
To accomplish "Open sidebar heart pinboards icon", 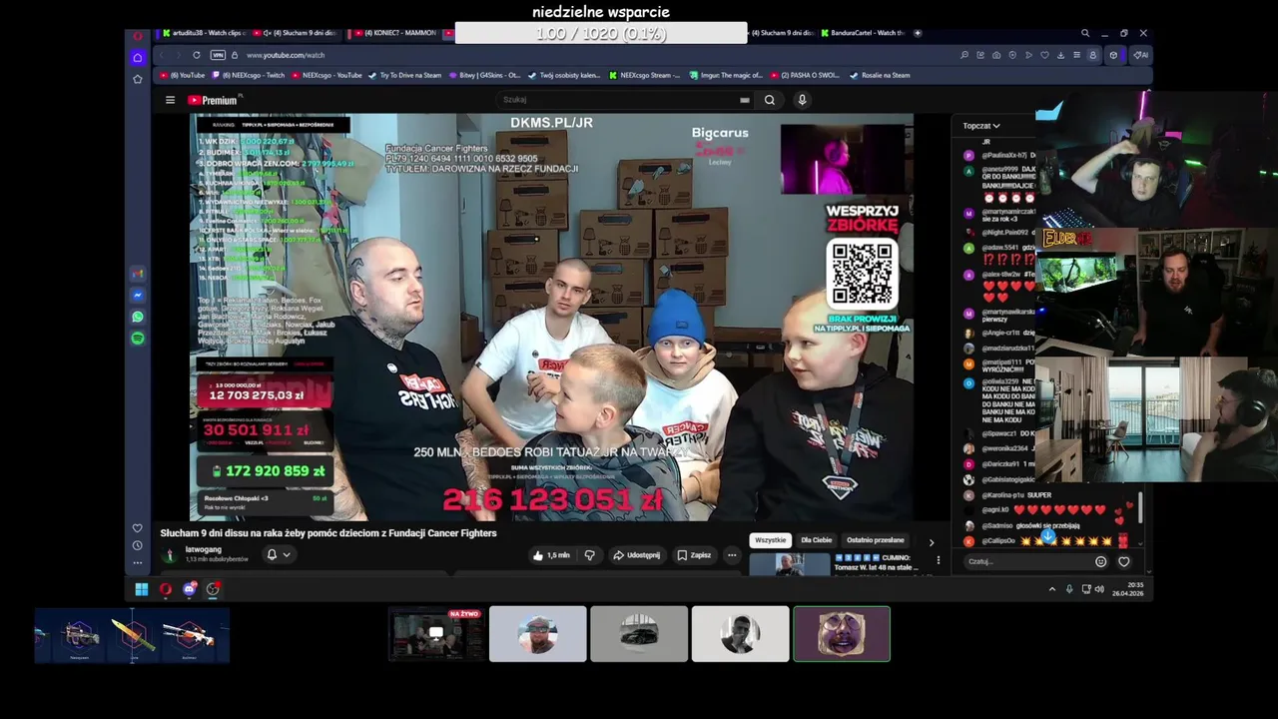I will pyautogui.click(x=138, y=528).
